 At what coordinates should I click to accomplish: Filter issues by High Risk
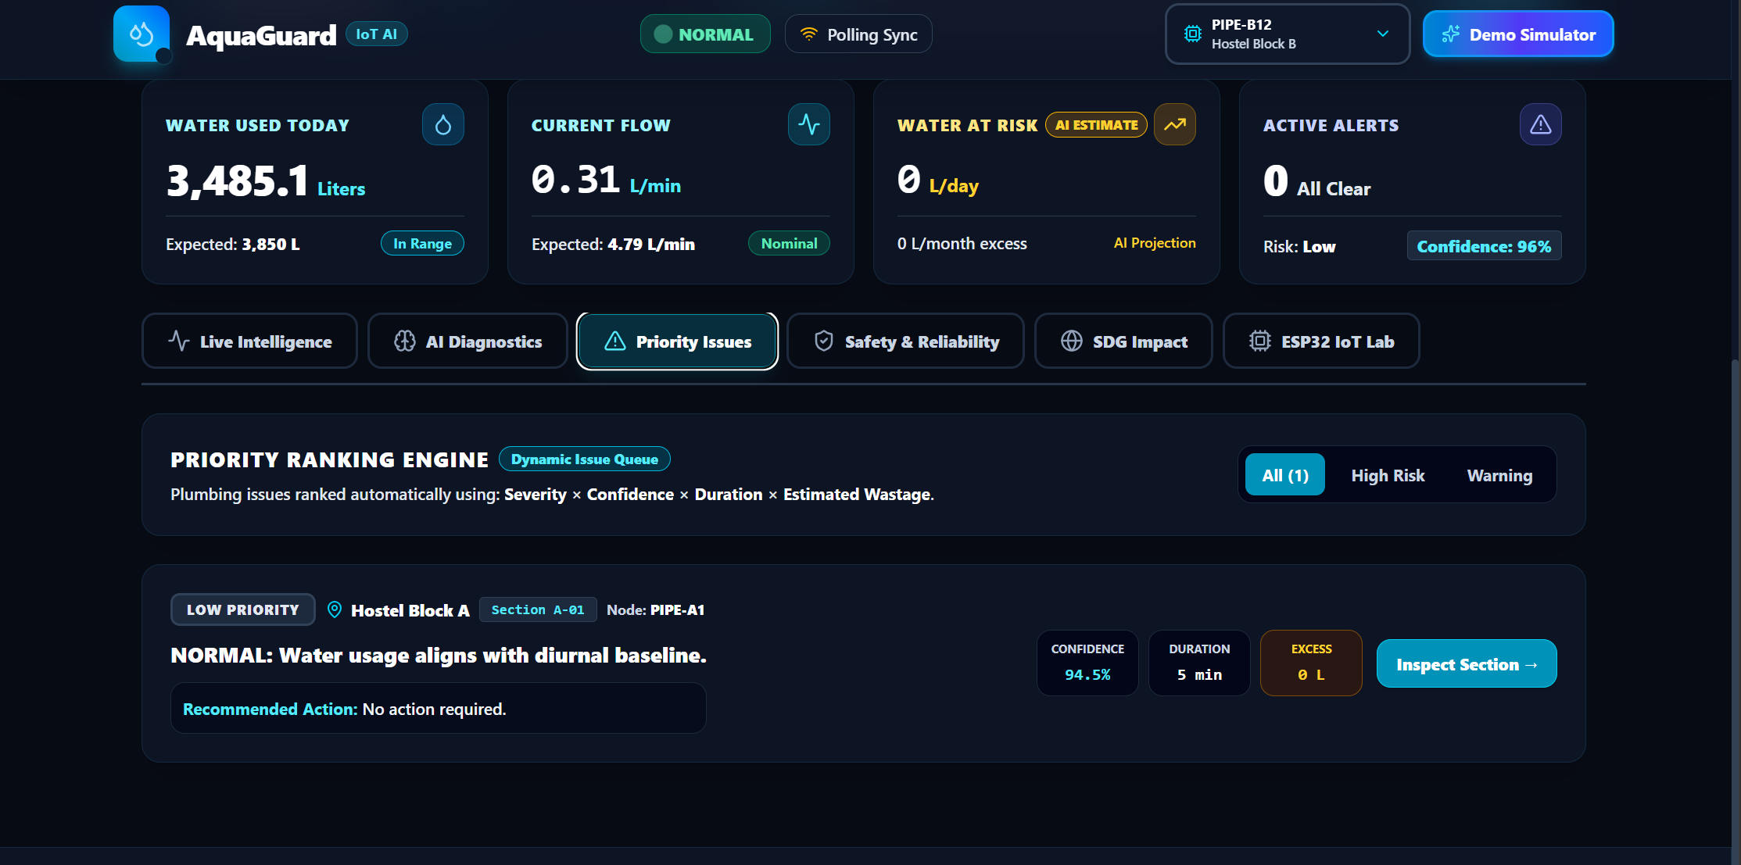coord(1388,475)
